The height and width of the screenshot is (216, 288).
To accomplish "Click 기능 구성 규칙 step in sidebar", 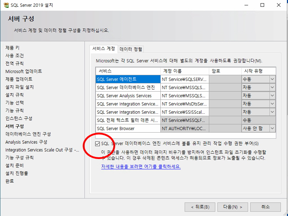I will pyautogui.click(x=20, y=158).
